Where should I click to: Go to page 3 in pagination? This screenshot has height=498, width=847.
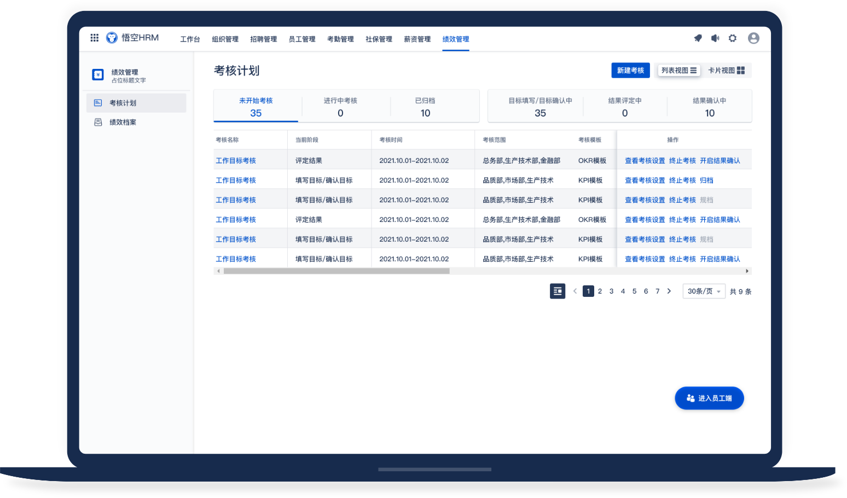tap(611, 291)
